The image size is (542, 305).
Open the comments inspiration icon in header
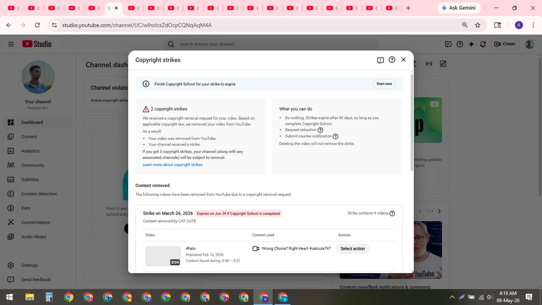tap(448, 44)
